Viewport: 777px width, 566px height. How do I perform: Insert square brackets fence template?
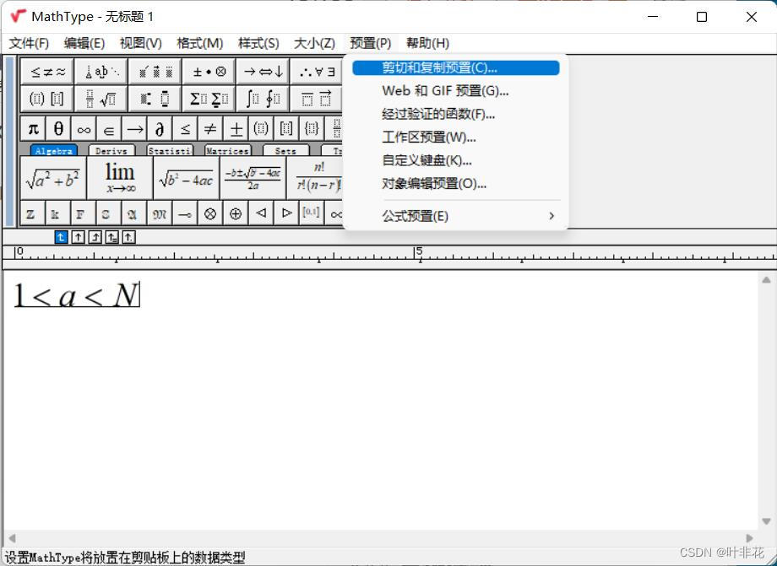coord(286,129)
